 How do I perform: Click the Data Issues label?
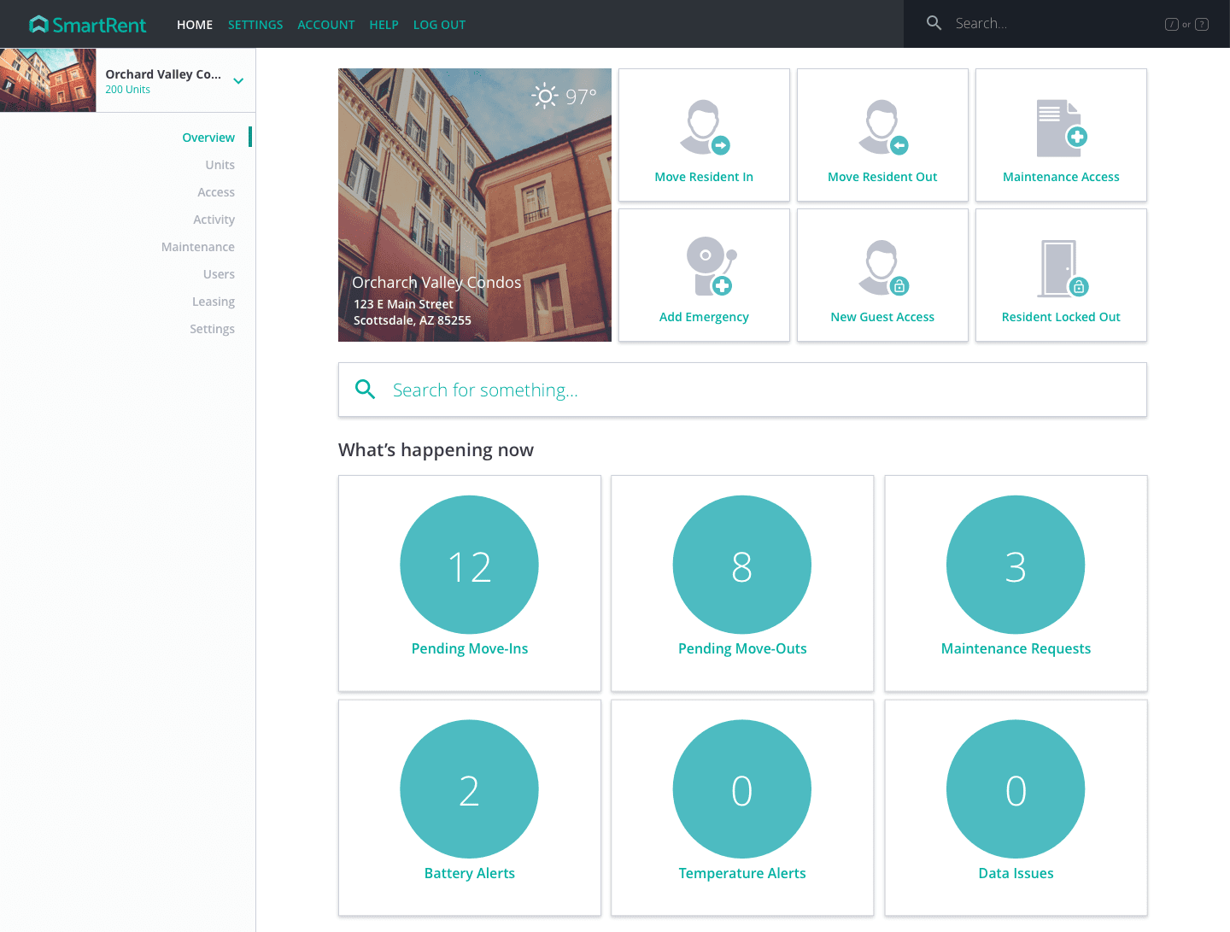coord(1016,873)
